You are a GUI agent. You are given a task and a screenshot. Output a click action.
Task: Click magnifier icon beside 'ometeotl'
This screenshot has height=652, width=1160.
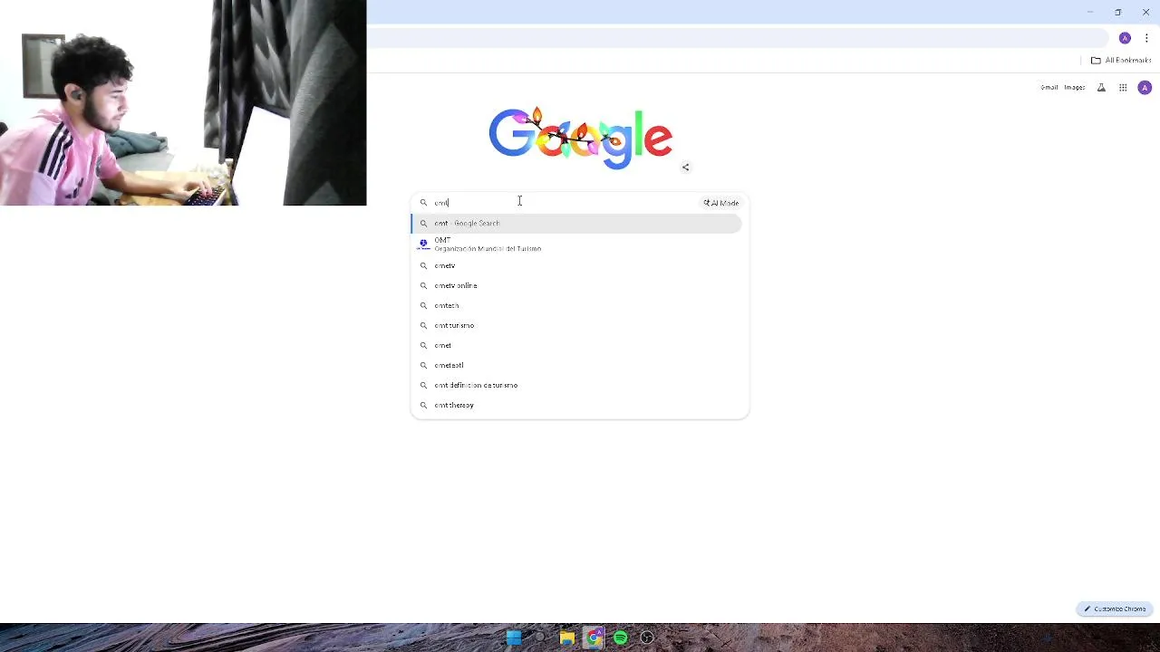(423, 366)
